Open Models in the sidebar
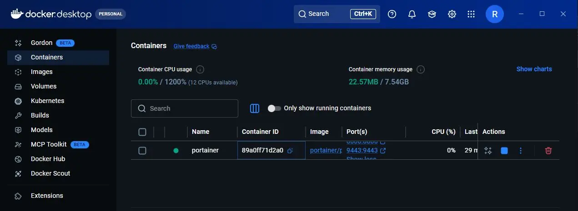The height and width of the screenshot is (211, 578). [58, 130]
